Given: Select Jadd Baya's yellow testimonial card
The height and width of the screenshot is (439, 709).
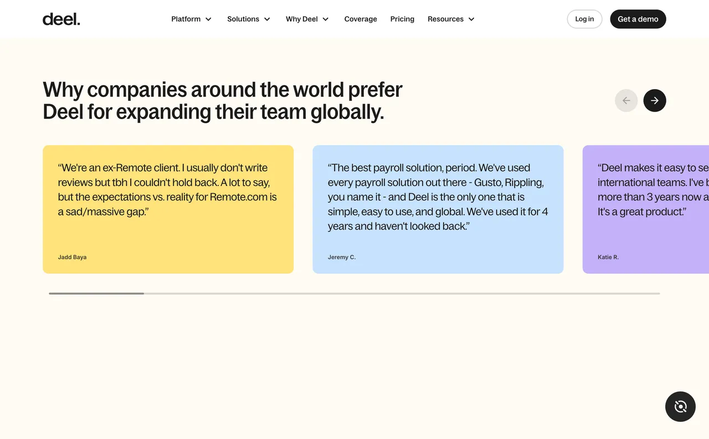Looking at the screenshot, I should point(168,209).
